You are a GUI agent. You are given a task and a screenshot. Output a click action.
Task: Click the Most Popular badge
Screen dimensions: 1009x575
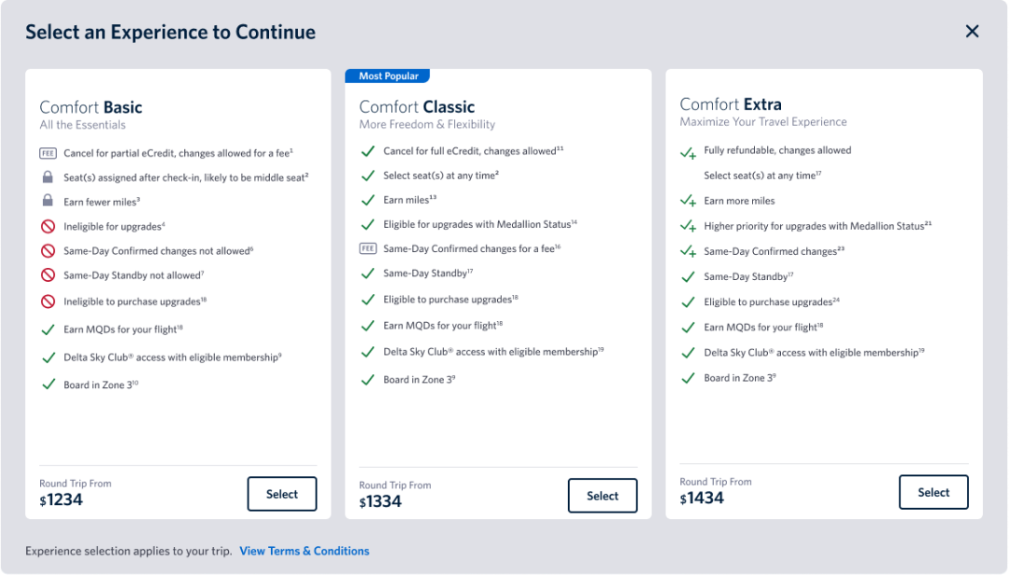[387, 76]
